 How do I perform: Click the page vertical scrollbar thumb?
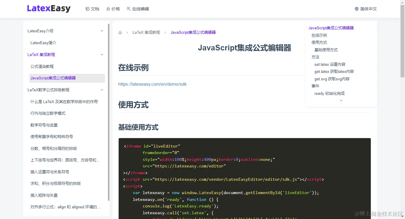[402, 41]
